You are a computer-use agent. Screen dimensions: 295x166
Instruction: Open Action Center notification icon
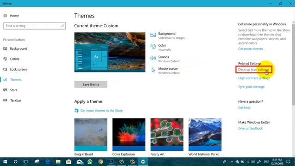[288, 162]
